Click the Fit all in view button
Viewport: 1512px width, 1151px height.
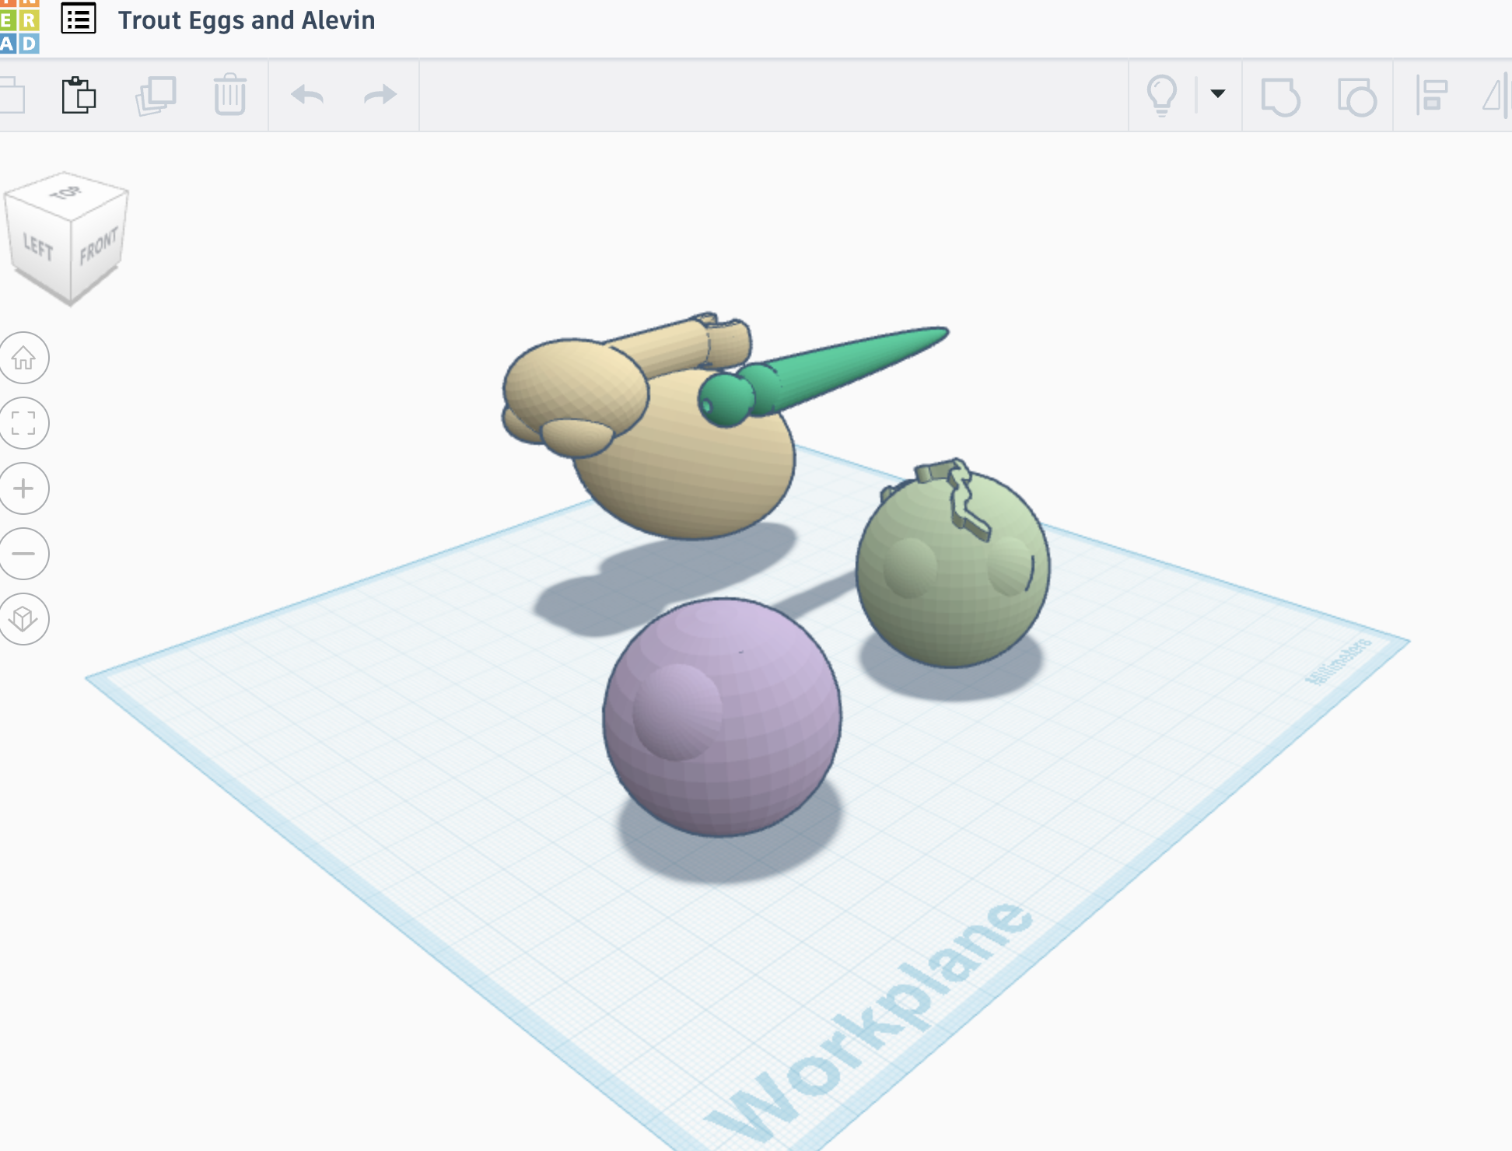click(x=24, y=423)
